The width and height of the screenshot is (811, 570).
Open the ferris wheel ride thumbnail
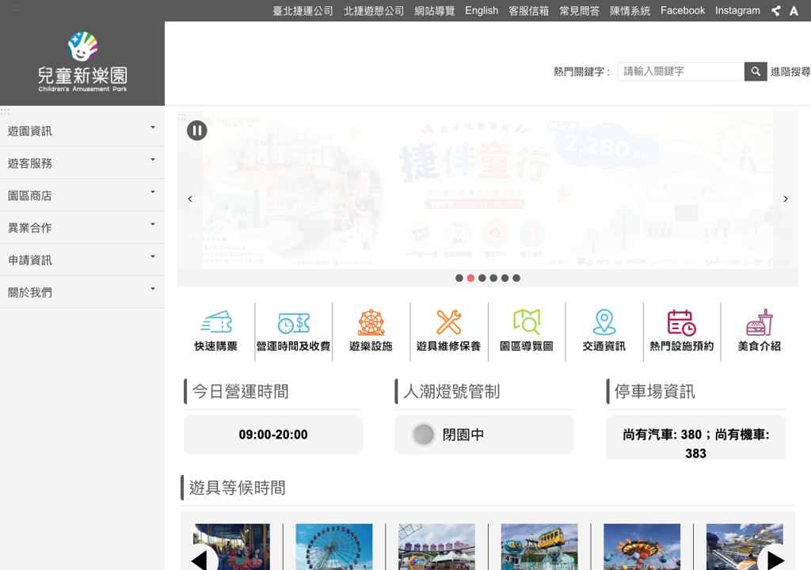click(334, 547)
